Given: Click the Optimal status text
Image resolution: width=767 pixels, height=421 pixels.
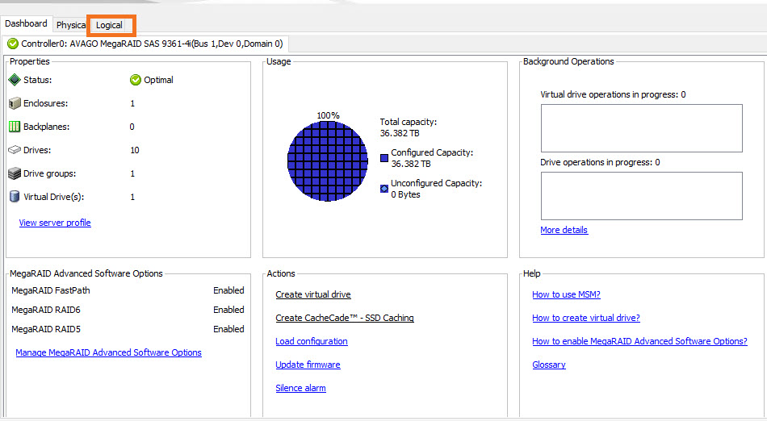Looking at the screenshot, I should 158,80.
